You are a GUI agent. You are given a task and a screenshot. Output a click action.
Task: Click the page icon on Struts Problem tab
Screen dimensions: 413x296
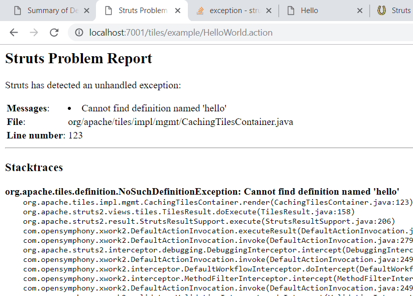[109, 11]
